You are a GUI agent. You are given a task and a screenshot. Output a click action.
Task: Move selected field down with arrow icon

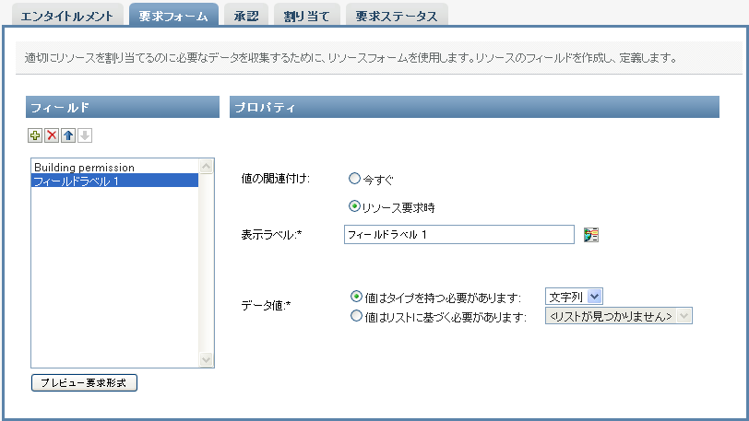coord(85,135)
